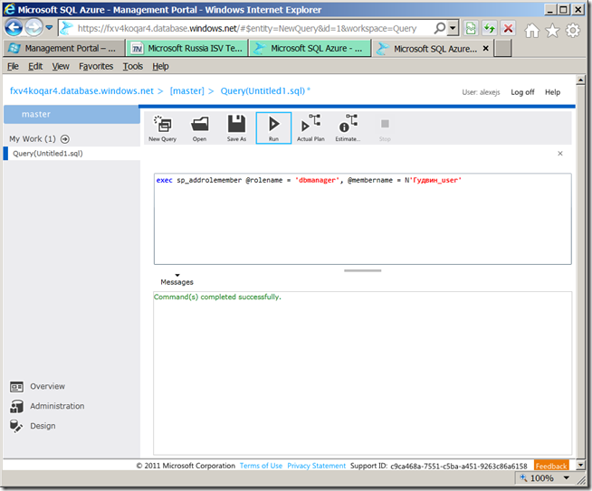Switch to Microsoft Russia ISV Team tab
Image resolution: width=592 pixels, height=491 pixels.
(x=187, y=48)
